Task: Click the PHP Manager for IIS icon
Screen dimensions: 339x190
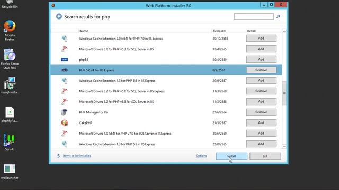Action: (65, 112)
